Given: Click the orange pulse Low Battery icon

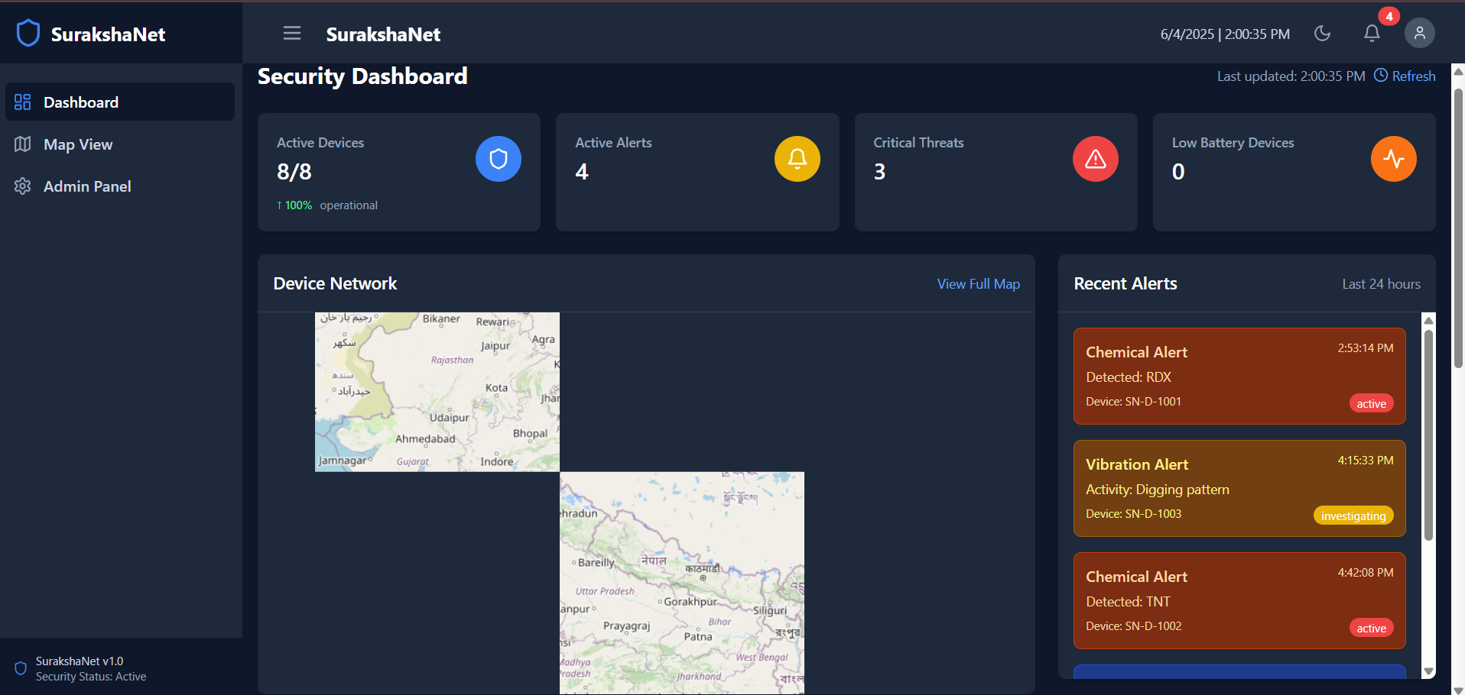Looking at the screenshot, I should coord(1393,159).
